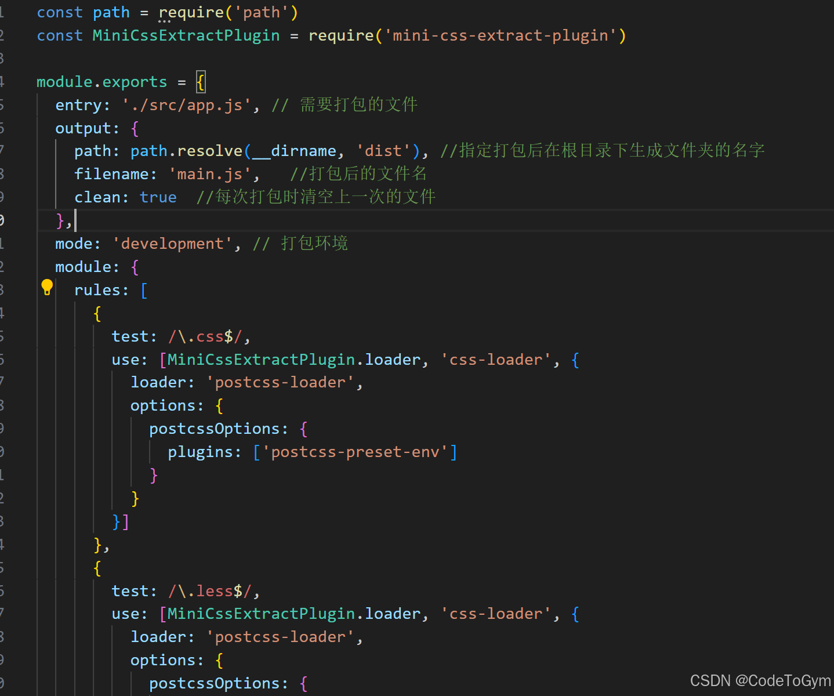
Task: Click the /\.less$/ test regex
Action: 210,591
